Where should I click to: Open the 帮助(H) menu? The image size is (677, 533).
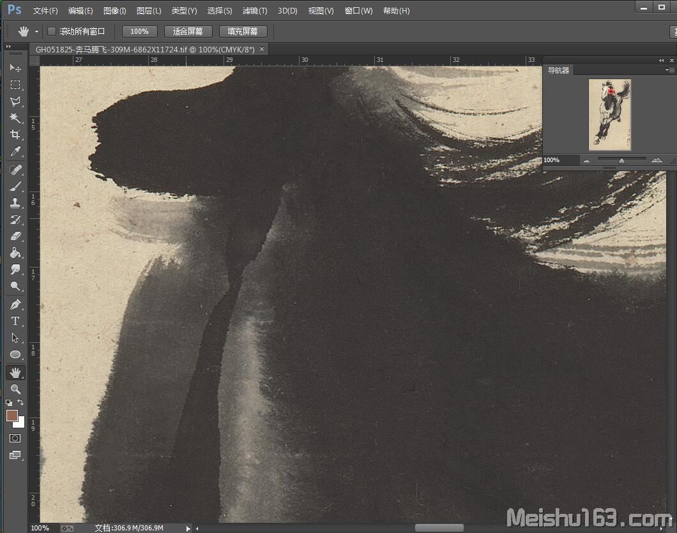pyautogui.click(x=397, y=11)
